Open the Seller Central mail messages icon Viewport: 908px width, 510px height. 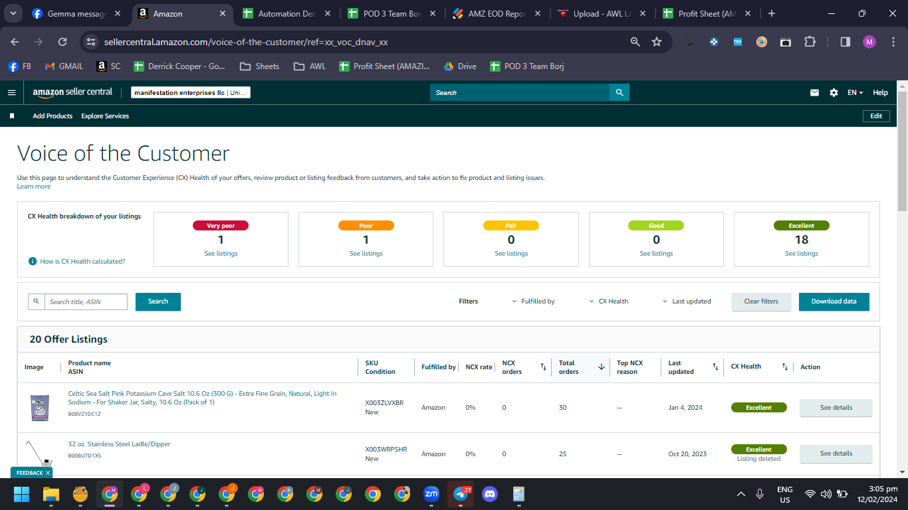814,92
